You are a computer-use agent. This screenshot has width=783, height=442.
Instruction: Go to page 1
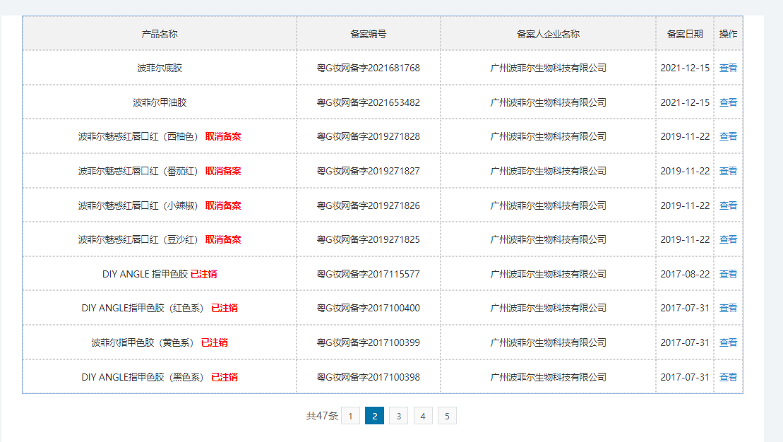351,416
